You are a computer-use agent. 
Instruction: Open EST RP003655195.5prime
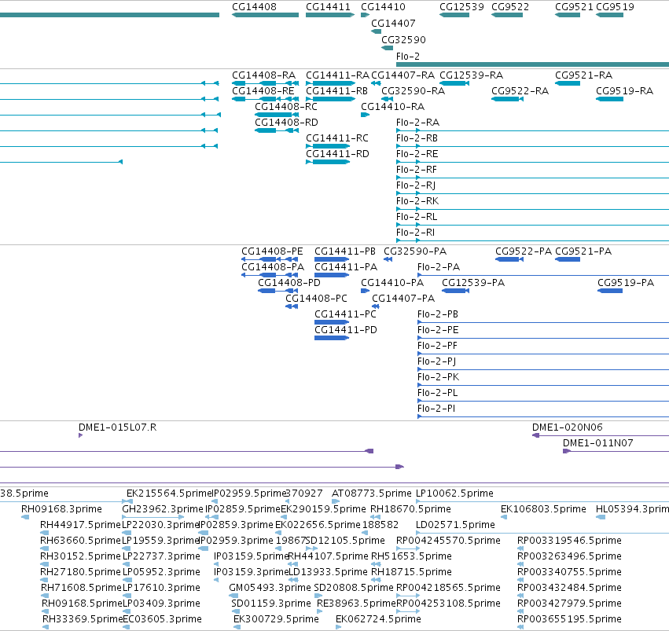coord(569,619)
